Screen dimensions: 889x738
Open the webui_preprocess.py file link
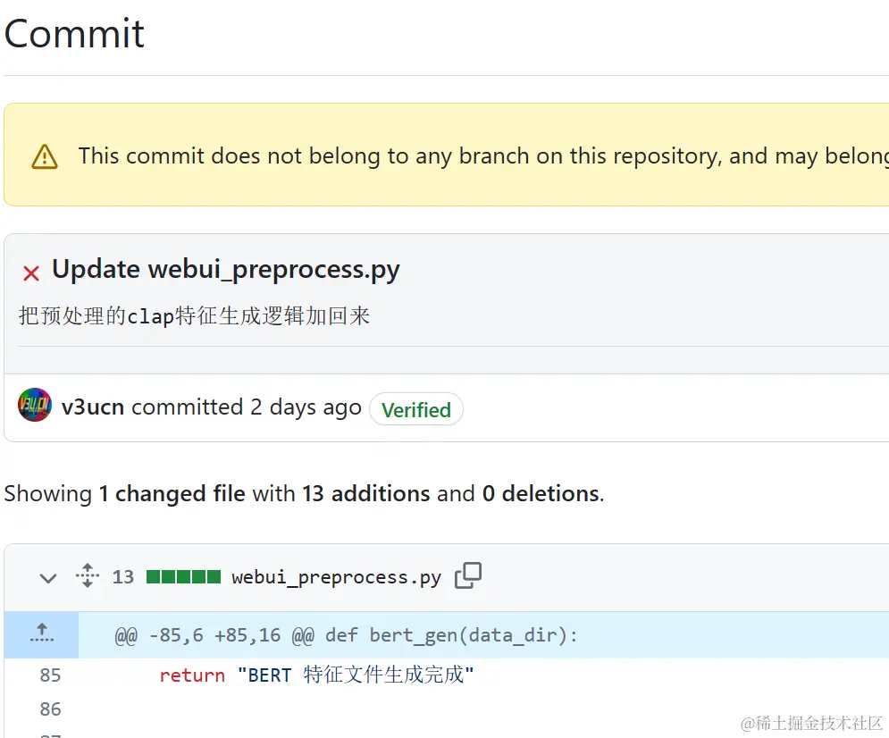[336, 577]
